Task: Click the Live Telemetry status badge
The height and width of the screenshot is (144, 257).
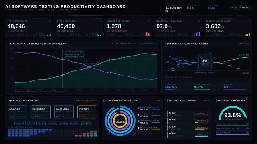Action: pyautogui.click(x=241, y=7)
